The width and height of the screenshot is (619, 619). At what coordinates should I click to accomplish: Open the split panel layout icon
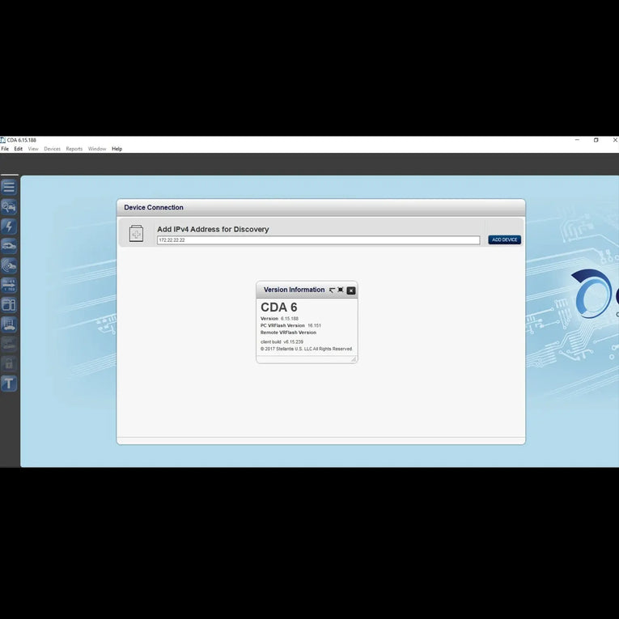(9, 305)
